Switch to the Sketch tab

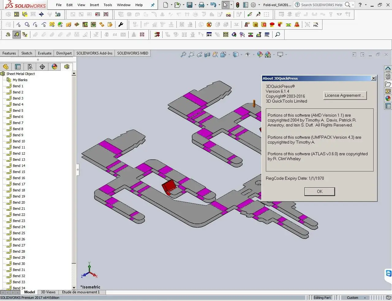coord(27,53)
